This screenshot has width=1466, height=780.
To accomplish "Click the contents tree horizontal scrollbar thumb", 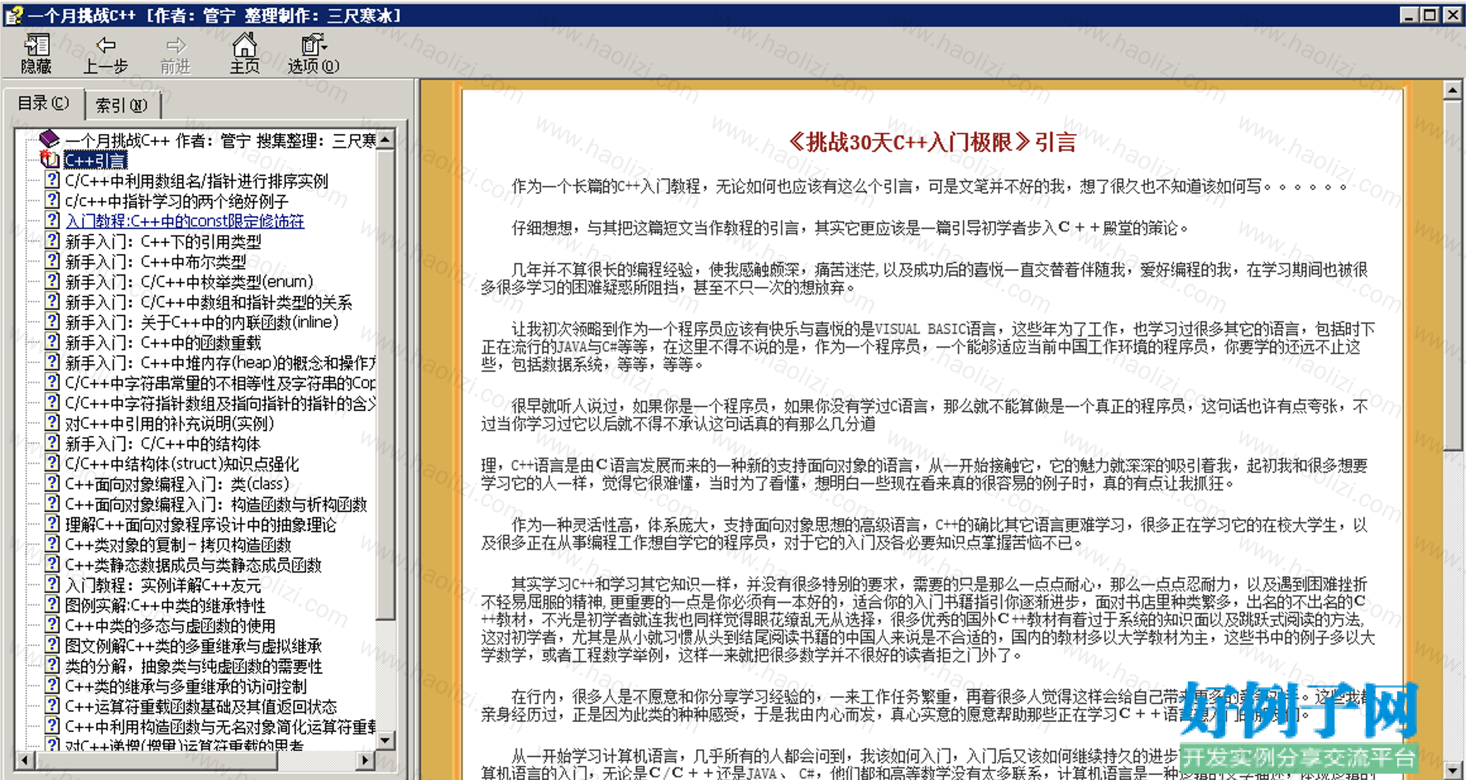I will tap(157, 760).
